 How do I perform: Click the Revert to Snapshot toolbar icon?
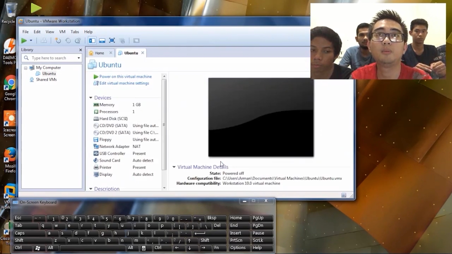point(68,41)
